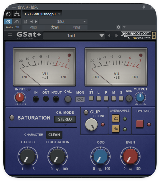Image resolution: width=160 pixels, height=181 pixels.
Task: Open CH. MODE STEREO selector
Action: click(65, 119)
